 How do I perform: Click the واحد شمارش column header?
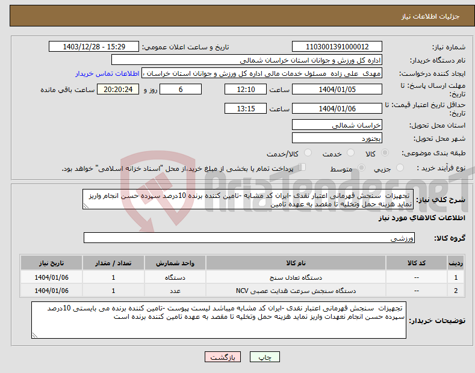point(175,263)
